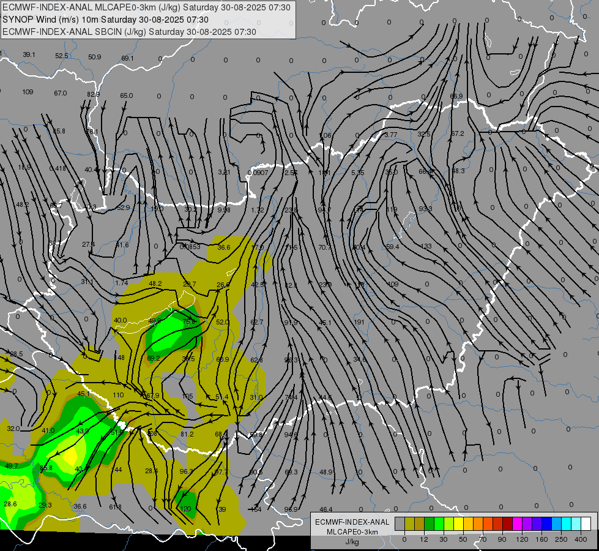599x551 pixels.
Task: Click the dark green legend swatch
Action: (x=430, y=523)
